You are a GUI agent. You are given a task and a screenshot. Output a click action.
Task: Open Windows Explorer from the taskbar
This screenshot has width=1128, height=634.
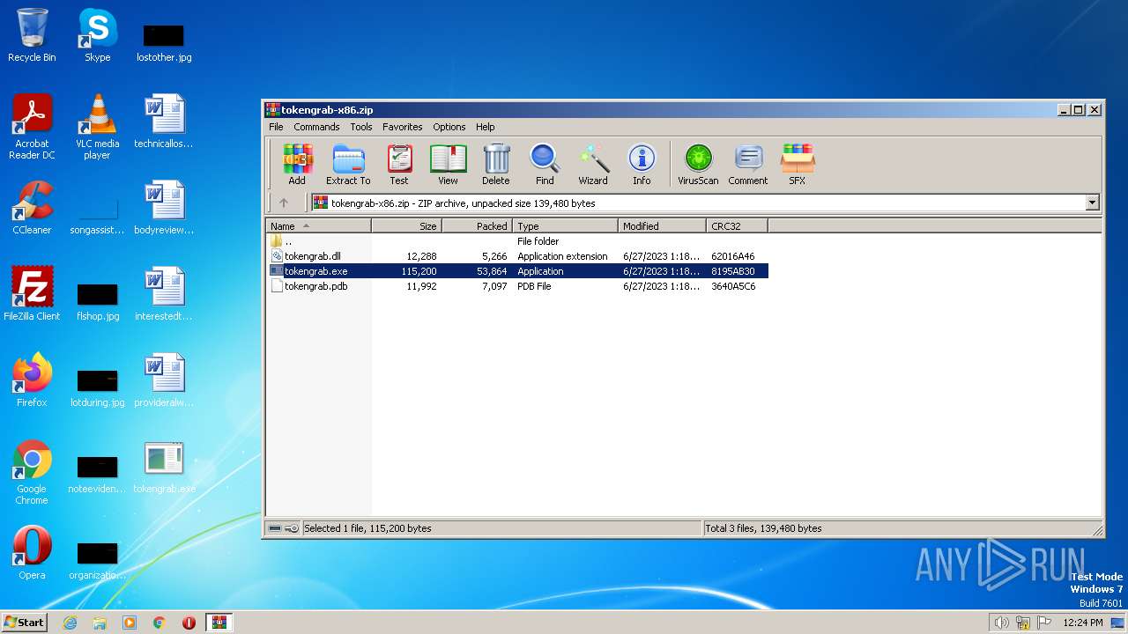pos(100,623)
